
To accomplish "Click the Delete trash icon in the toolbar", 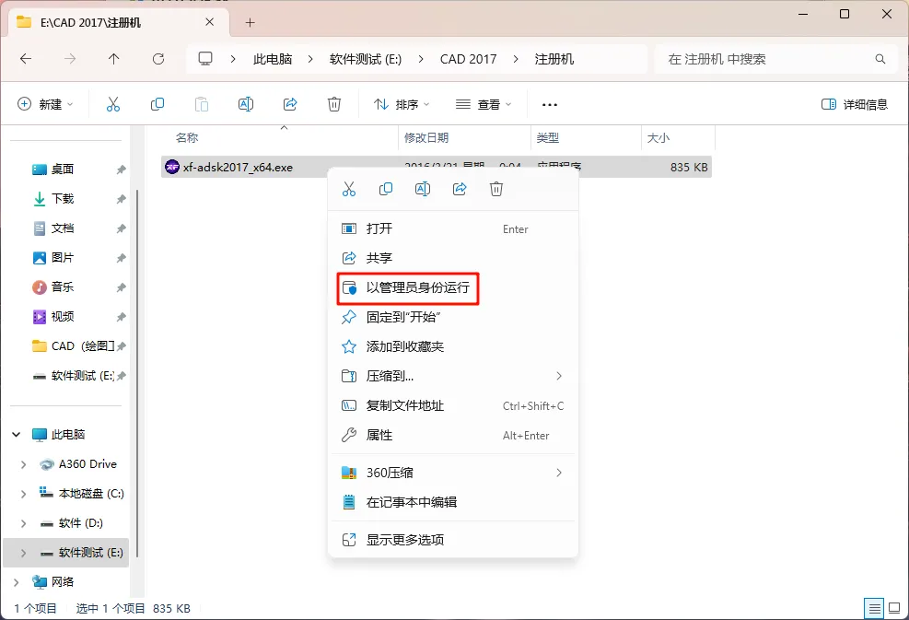I will point(334,104).
